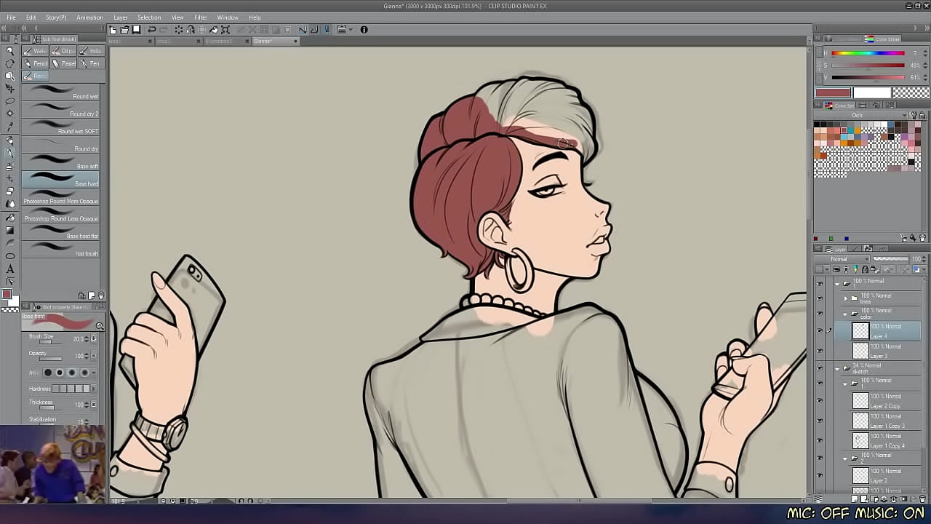The width and height of the screenshot is (931, 524).
Task: Select the Magnifier zoom tool
Action: pyautogui.click(x=10, y=51)
